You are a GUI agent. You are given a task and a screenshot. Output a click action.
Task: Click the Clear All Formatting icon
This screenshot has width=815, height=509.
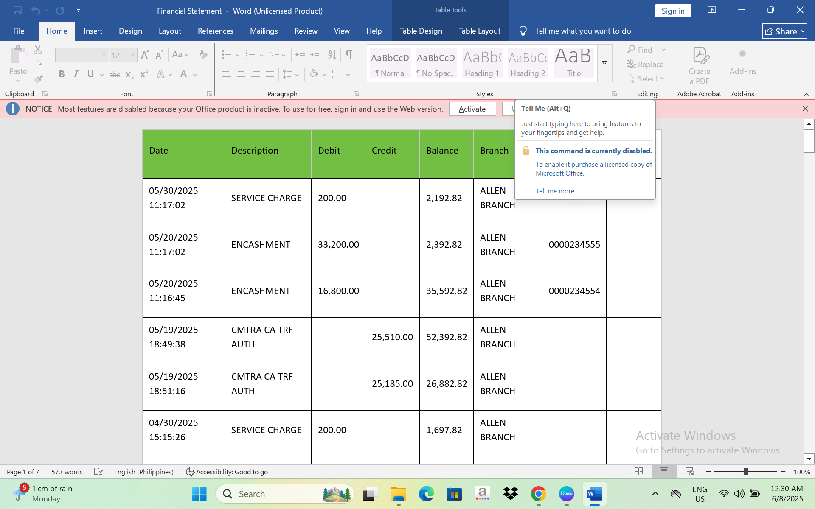coord(203,54)
